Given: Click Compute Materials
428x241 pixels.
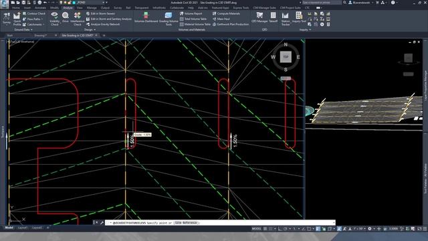Looking at the screenshot, I should click(x=226, y=13).
